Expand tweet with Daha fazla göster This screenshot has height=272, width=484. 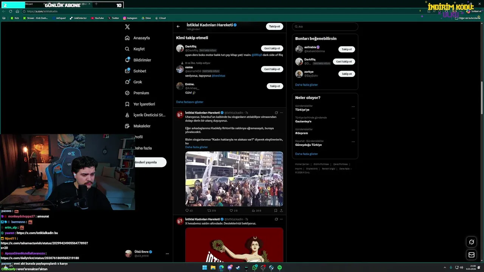click(x=196, y=147)
